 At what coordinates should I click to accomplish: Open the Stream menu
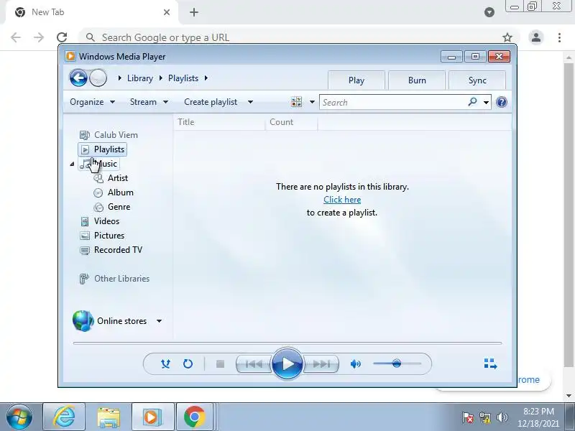coord(149,102)
